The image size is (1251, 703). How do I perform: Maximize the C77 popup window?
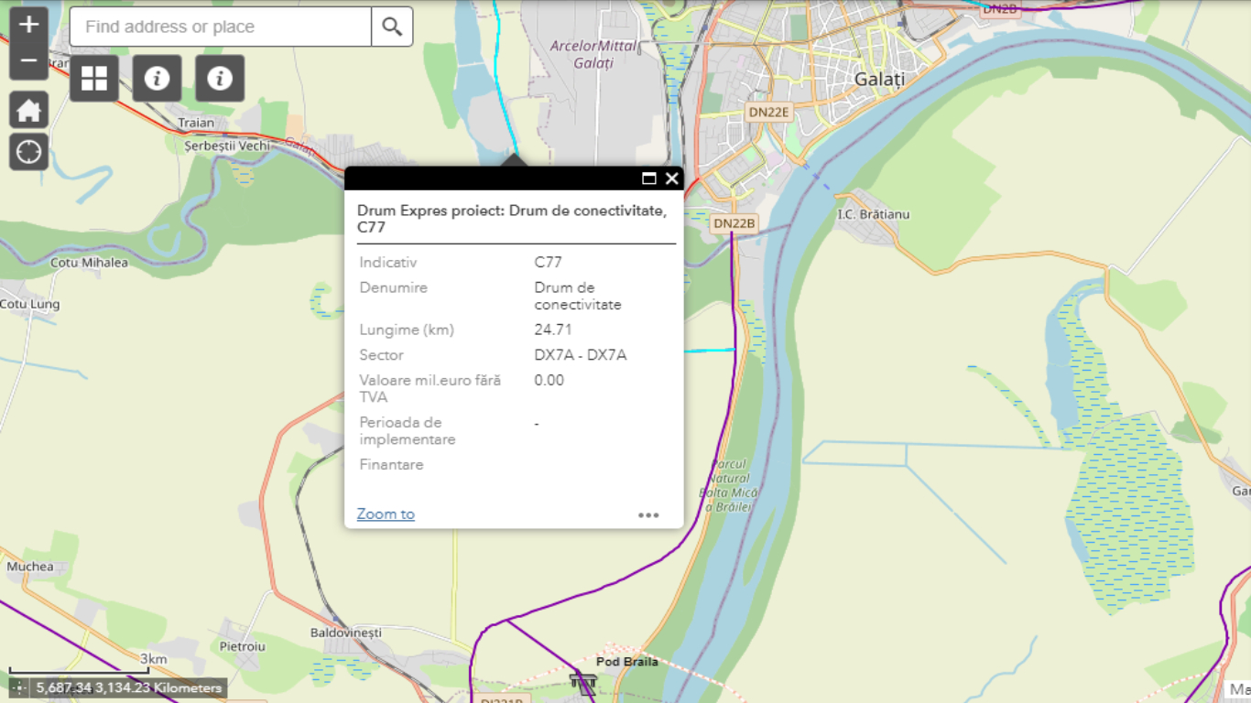point(649,178)
